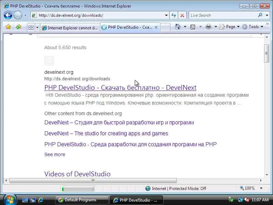273x205 pixels.
Task: Open Videos of DevelStudio heading link
Action: 77,174
